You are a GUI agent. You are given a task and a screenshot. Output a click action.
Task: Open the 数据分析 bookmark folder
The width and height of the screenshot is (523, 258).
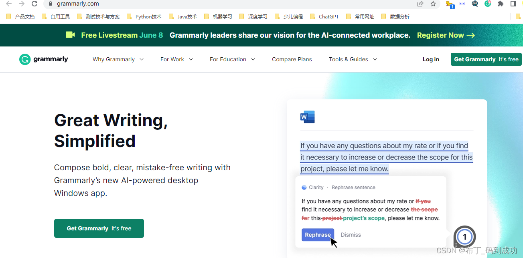395,16
